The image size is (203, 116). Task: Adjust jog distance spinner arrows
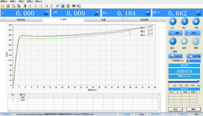pos(187,61)
